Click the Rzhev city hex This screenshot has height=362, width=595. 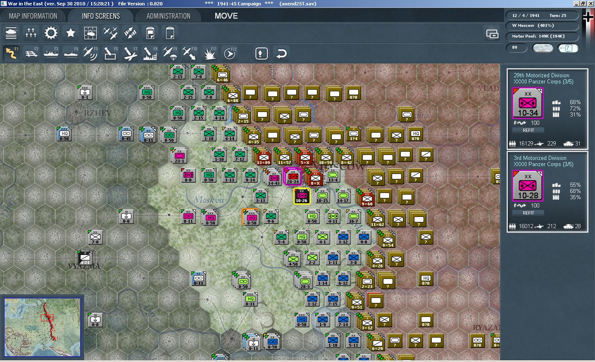point(76,112)
